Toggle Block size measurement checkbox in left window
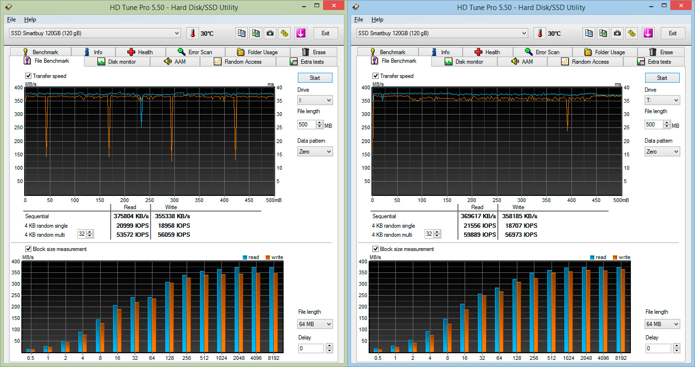 point(29,249)
